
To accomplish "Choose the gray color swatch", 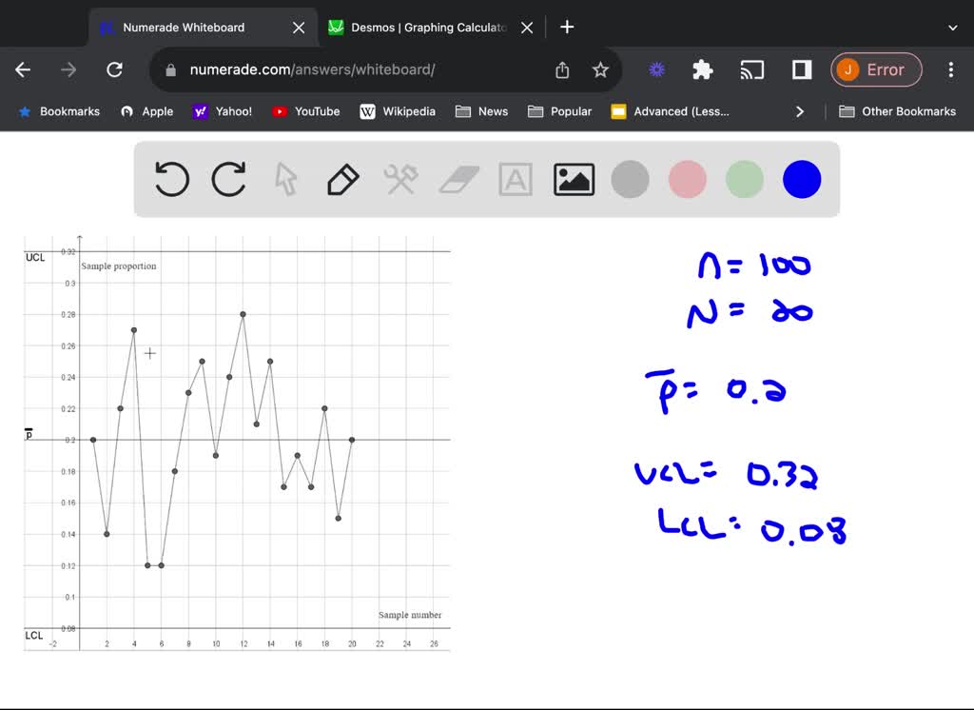I will click(630, 179).
